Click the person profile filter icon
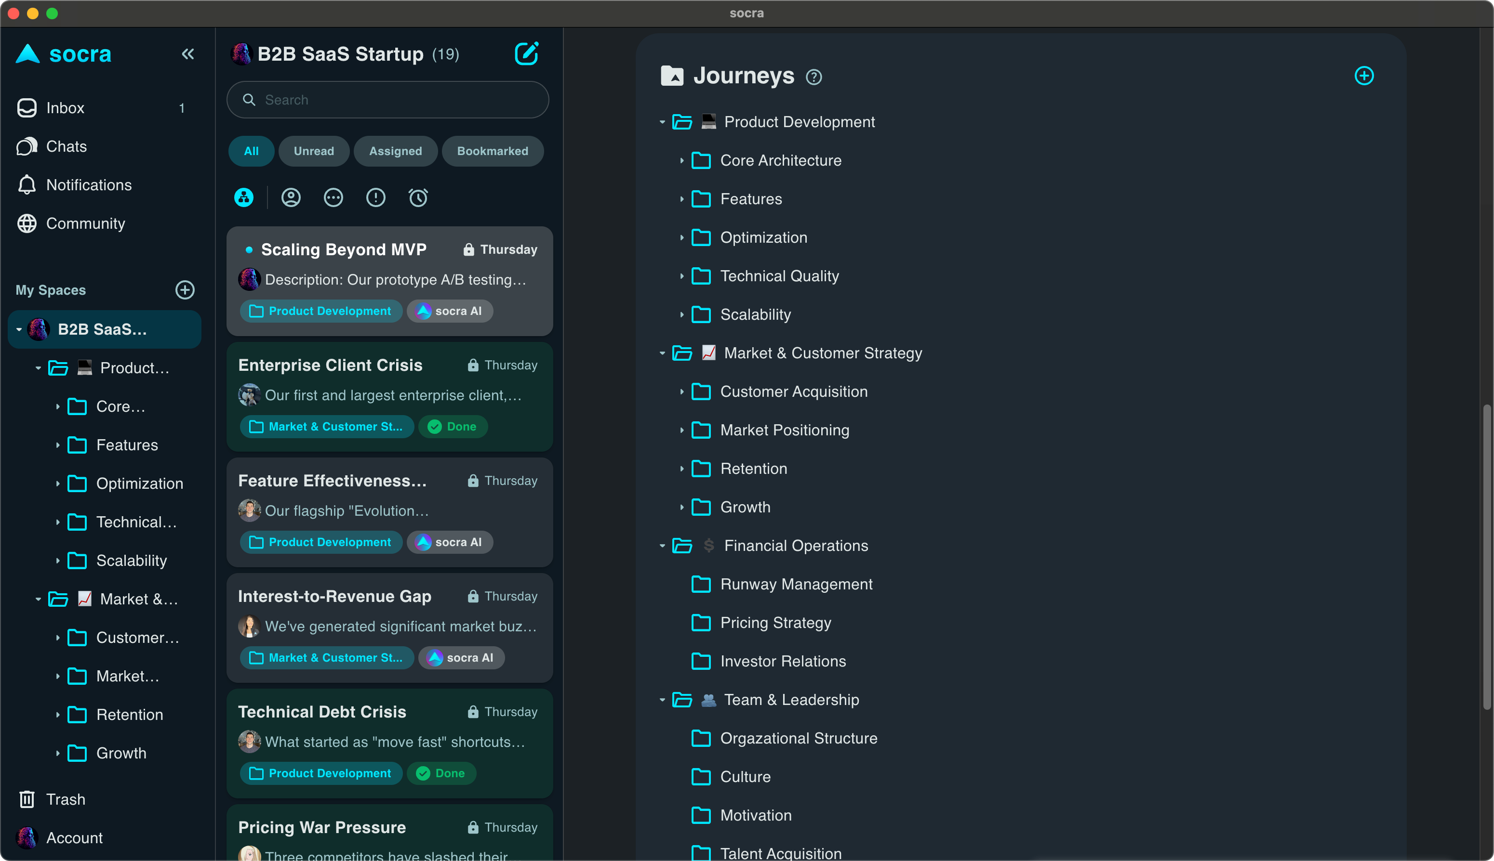This screenshot has width=1494, height=861. coord(291,197)
